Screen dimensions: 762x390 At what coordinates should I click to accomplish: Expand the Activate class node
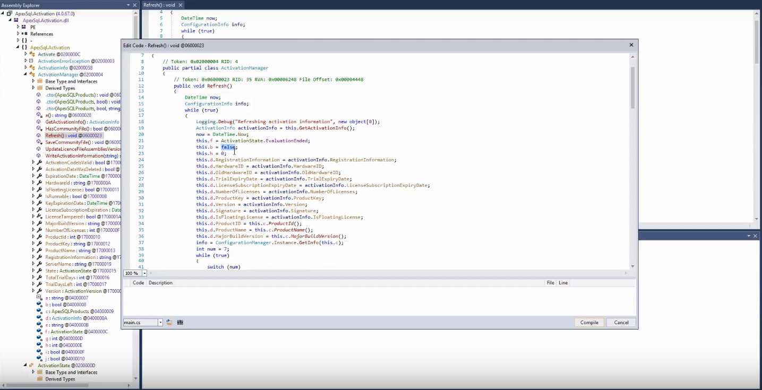[25, 54]
